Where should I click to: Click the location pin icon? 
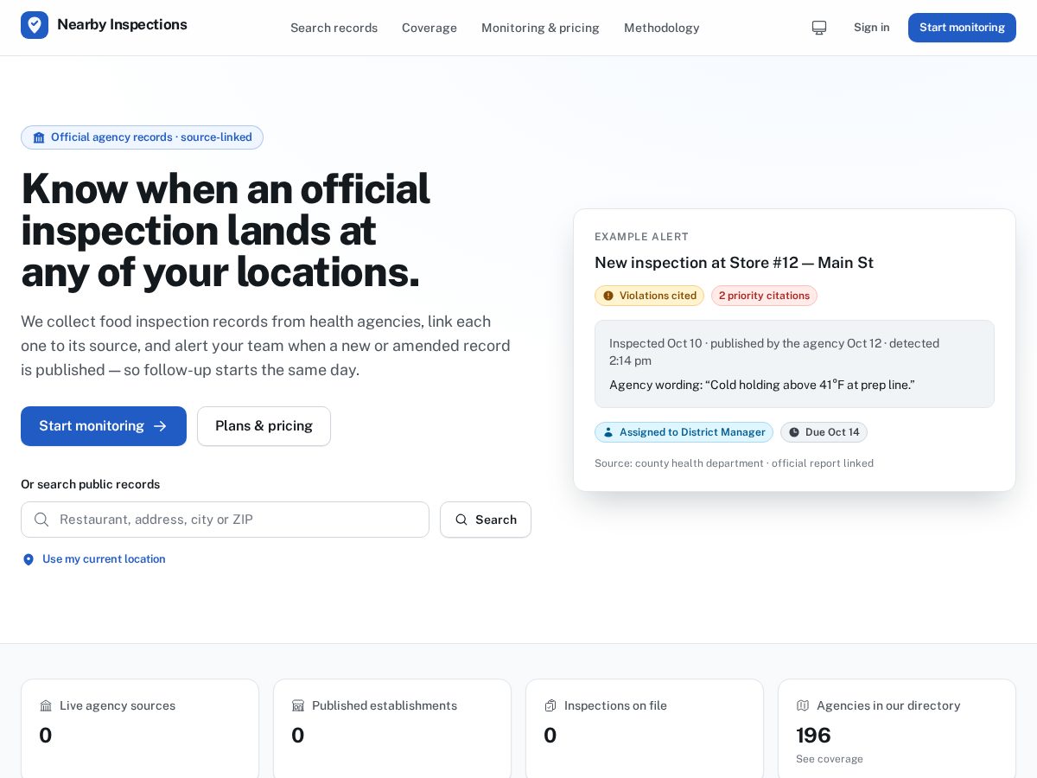tap(29, 559)
